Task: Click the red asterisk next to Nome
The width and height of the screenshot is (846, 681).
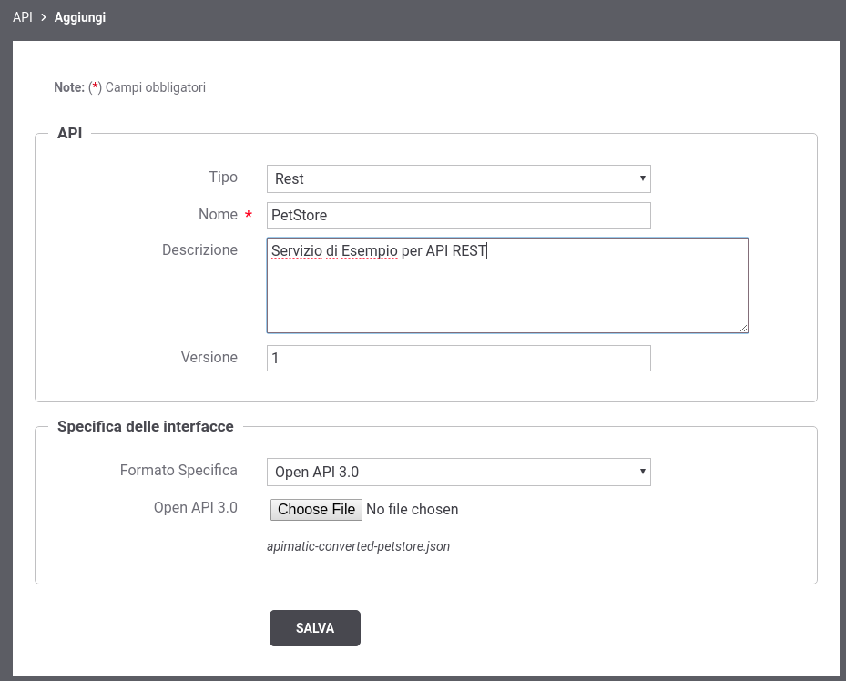Action: pos(249,215)
